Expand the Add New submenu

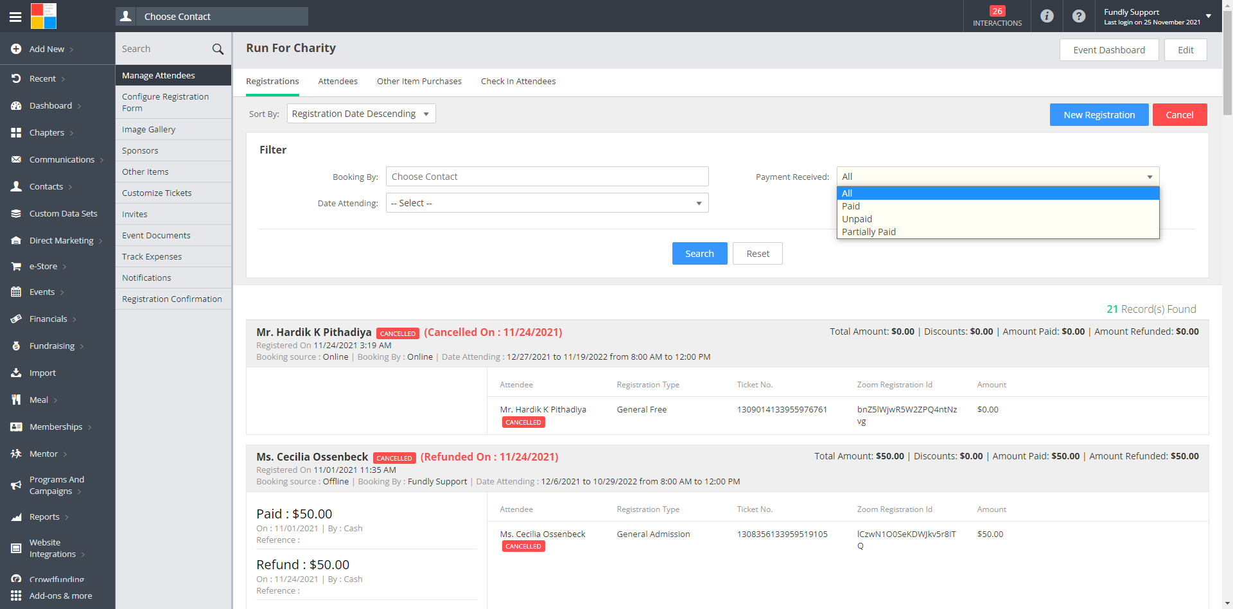pos(72,49)
